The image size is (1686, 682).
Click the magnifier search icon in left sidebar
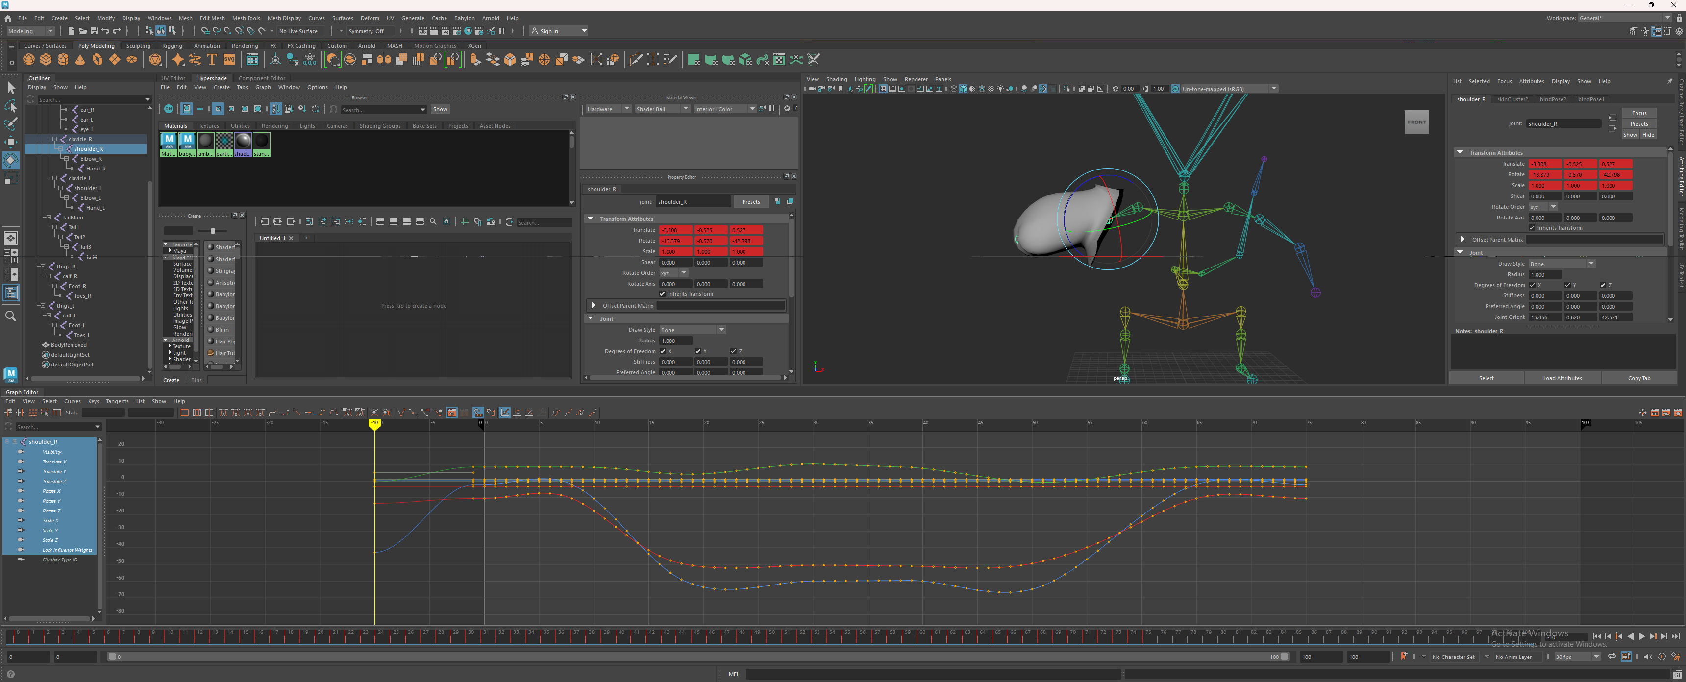click(10, 316)
